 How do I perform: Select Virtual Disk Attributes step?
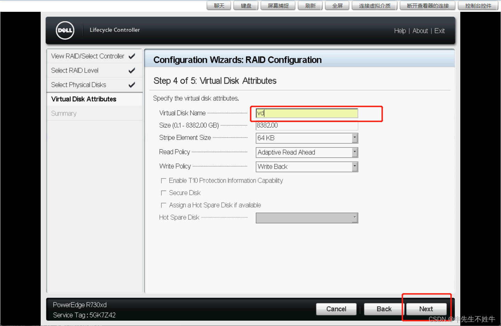point(94,99)
